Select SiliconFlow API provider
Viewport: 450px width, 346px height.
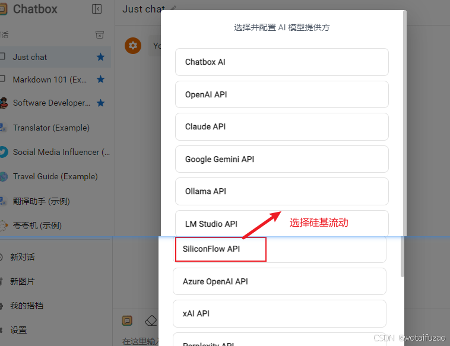(x=280, y=249)
